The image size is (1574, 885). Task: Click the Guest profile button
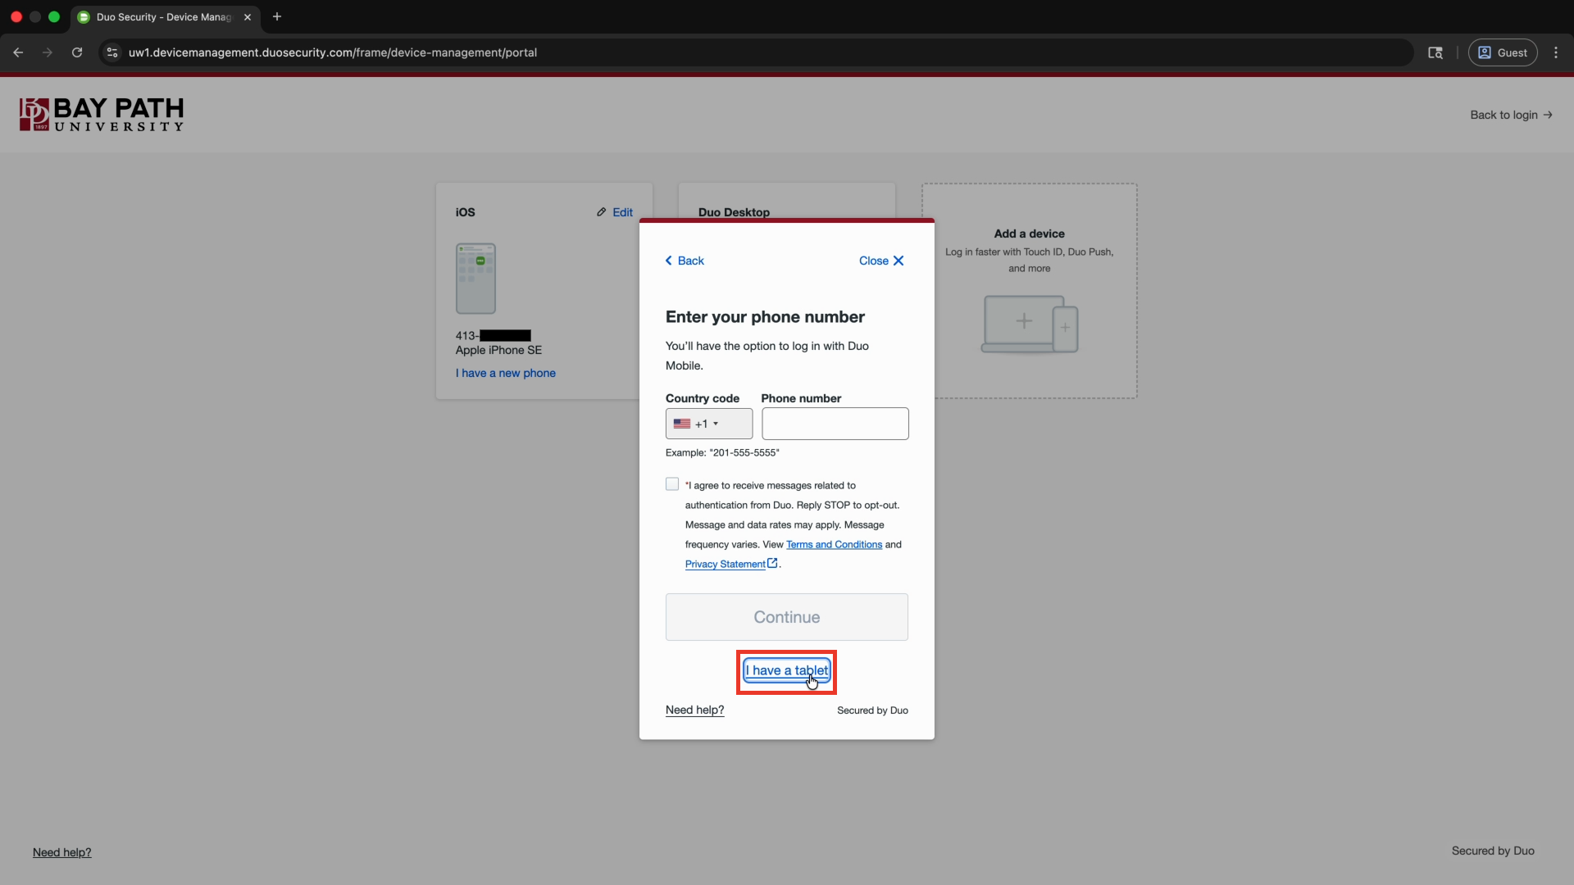[1503, 52]
